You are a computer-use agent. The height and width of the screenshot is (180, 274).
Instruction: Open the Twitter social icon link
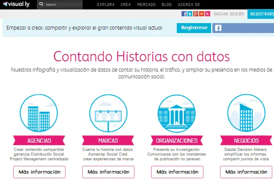190,14
